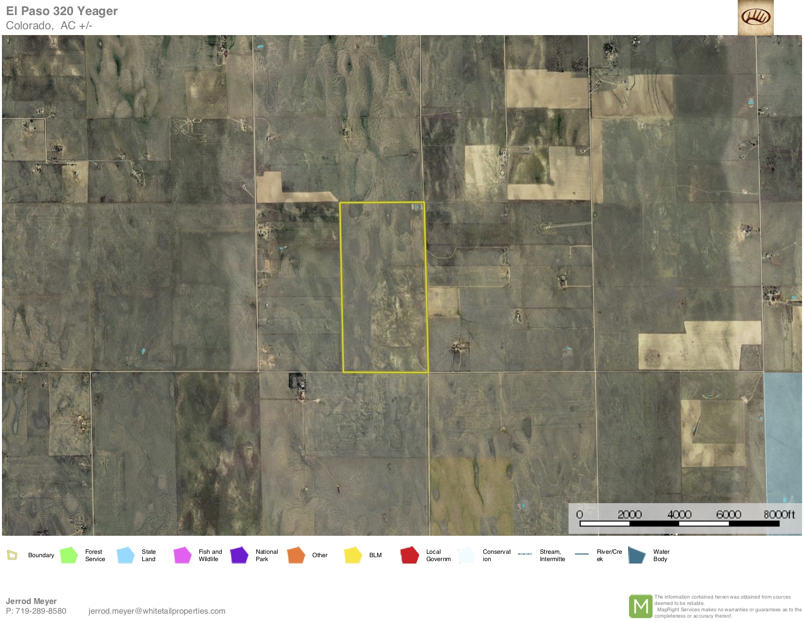Open the jerrod.meyer@whitetailproperties.com email link
804x621 pixels.
tap(157, 611)
